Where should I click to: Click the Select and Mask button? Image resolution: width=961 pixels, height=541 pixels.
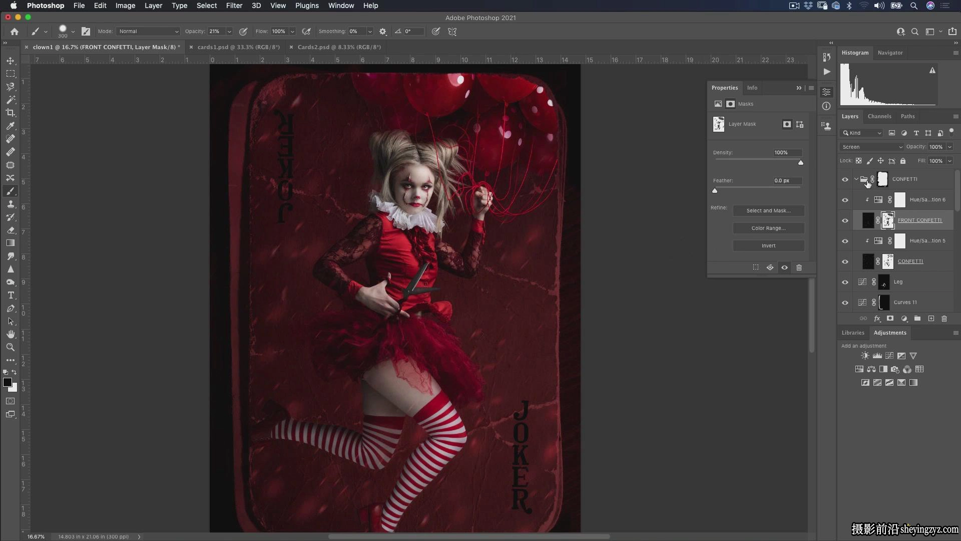pyautogui.click(x=768, y=210)
